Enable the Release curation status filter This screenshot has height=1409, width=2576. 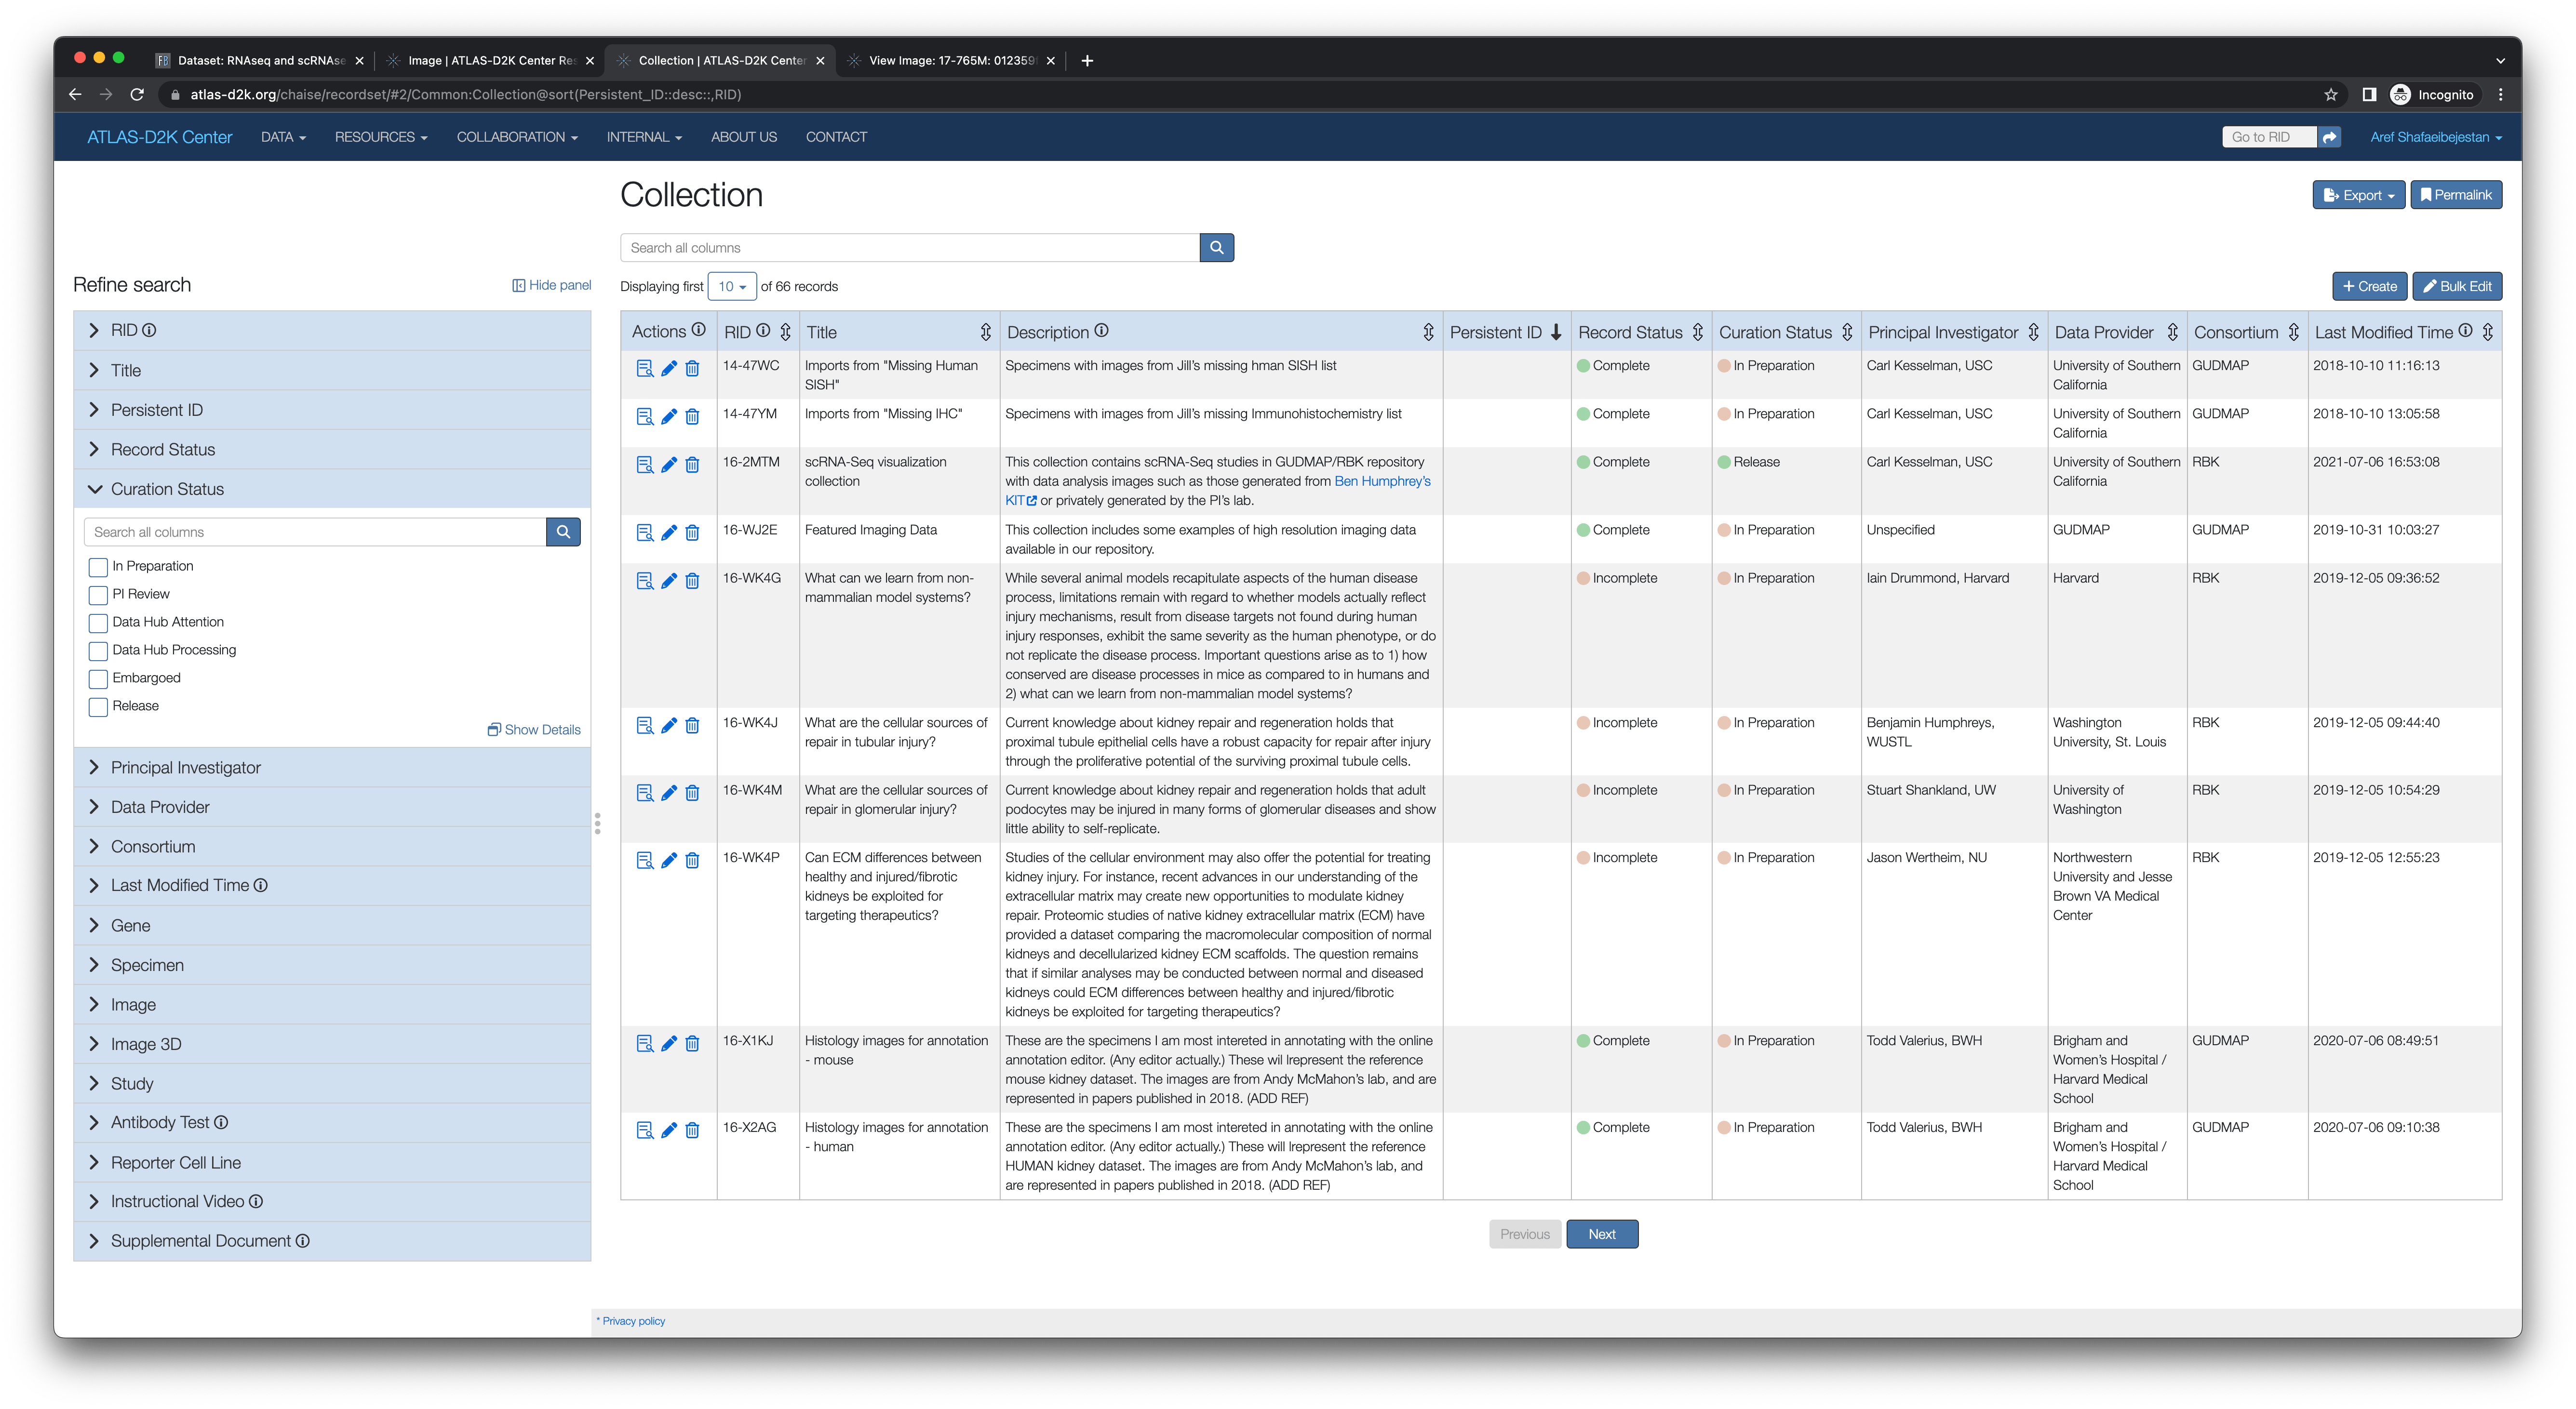pos(97,707)
